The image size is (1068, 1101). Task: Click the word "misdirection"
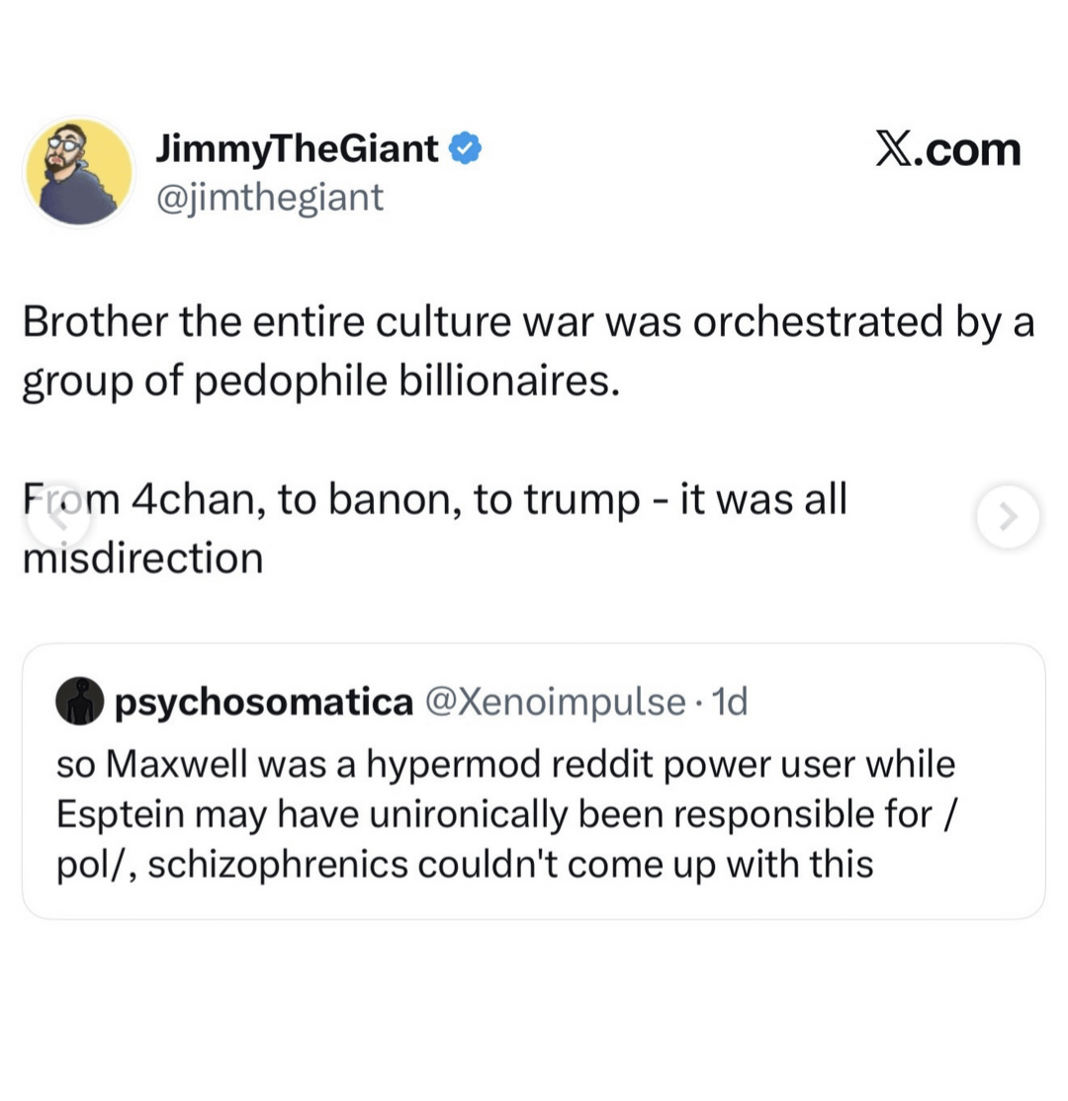coord(143,558)
